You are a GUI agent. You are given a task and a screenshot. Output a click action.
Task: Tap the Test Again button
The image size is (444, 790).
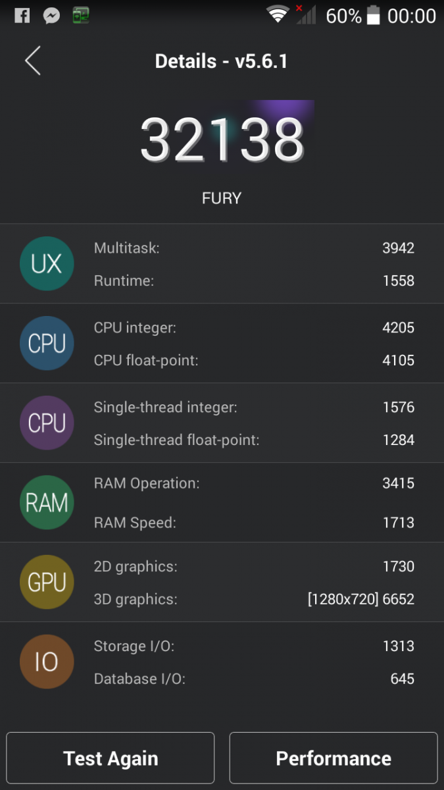tap(111, 758)
